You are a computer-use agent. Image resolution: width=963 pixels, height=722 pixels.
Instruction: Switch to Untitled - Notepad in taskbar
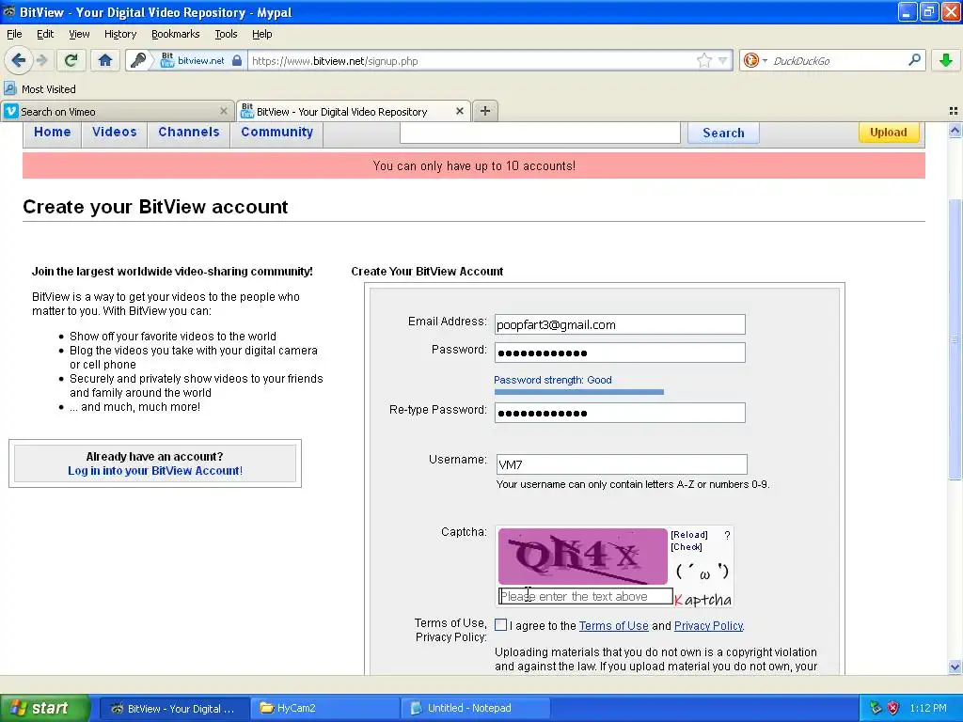pos(476,708)
